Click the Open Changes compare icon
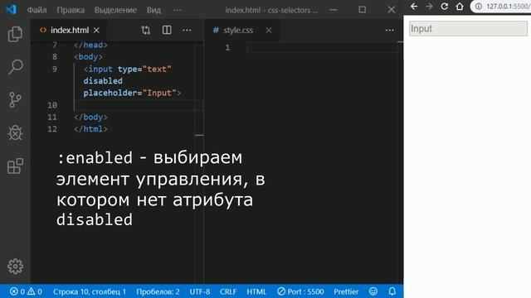Viewport: 531px width, 298px height. click(146, 31)
